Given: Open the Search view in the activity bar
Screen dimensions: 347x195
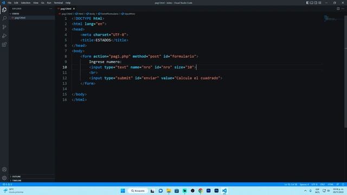Looking at the screenshot, I should click(4, 18).
